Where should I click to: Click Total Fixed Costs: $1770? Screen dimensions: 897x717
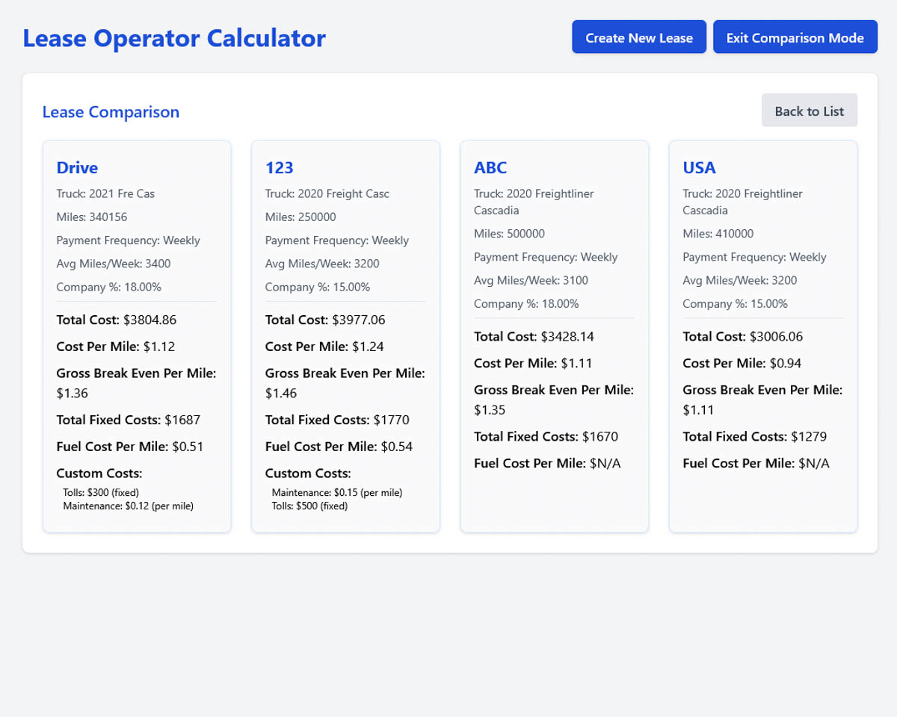(337, 420)
